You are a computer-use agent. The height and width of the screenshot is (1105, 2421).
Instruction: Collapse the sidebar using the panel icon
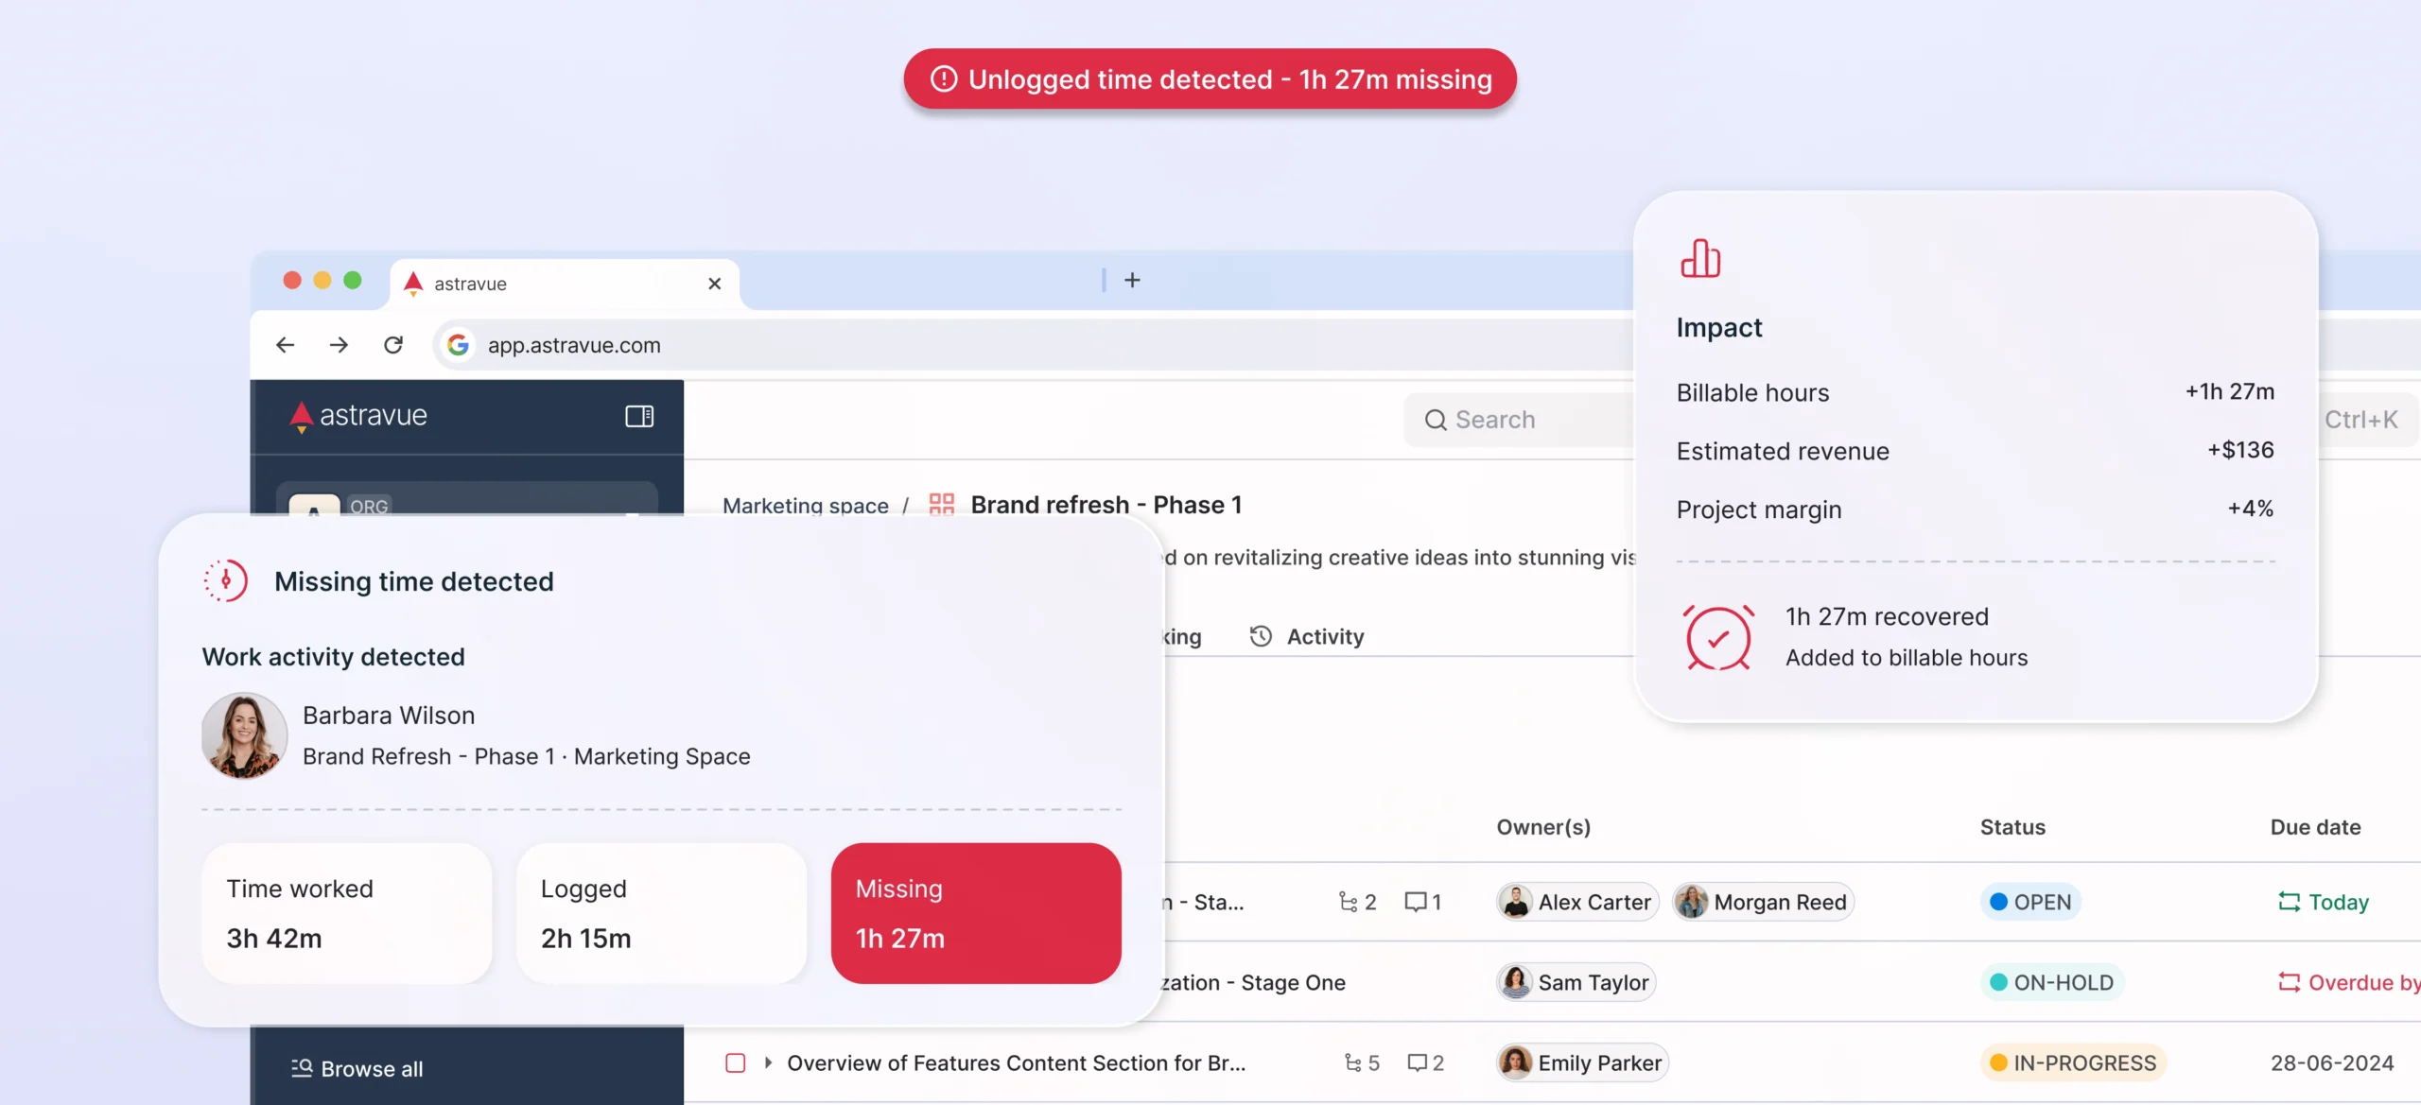point(639,416)
